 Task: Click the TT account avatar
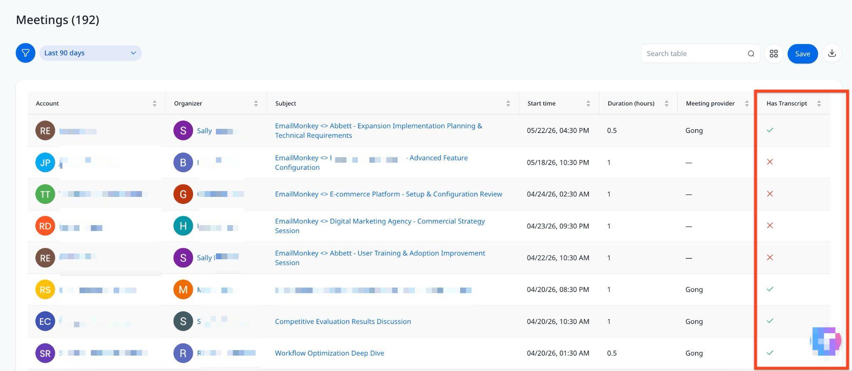click(45, 194)
